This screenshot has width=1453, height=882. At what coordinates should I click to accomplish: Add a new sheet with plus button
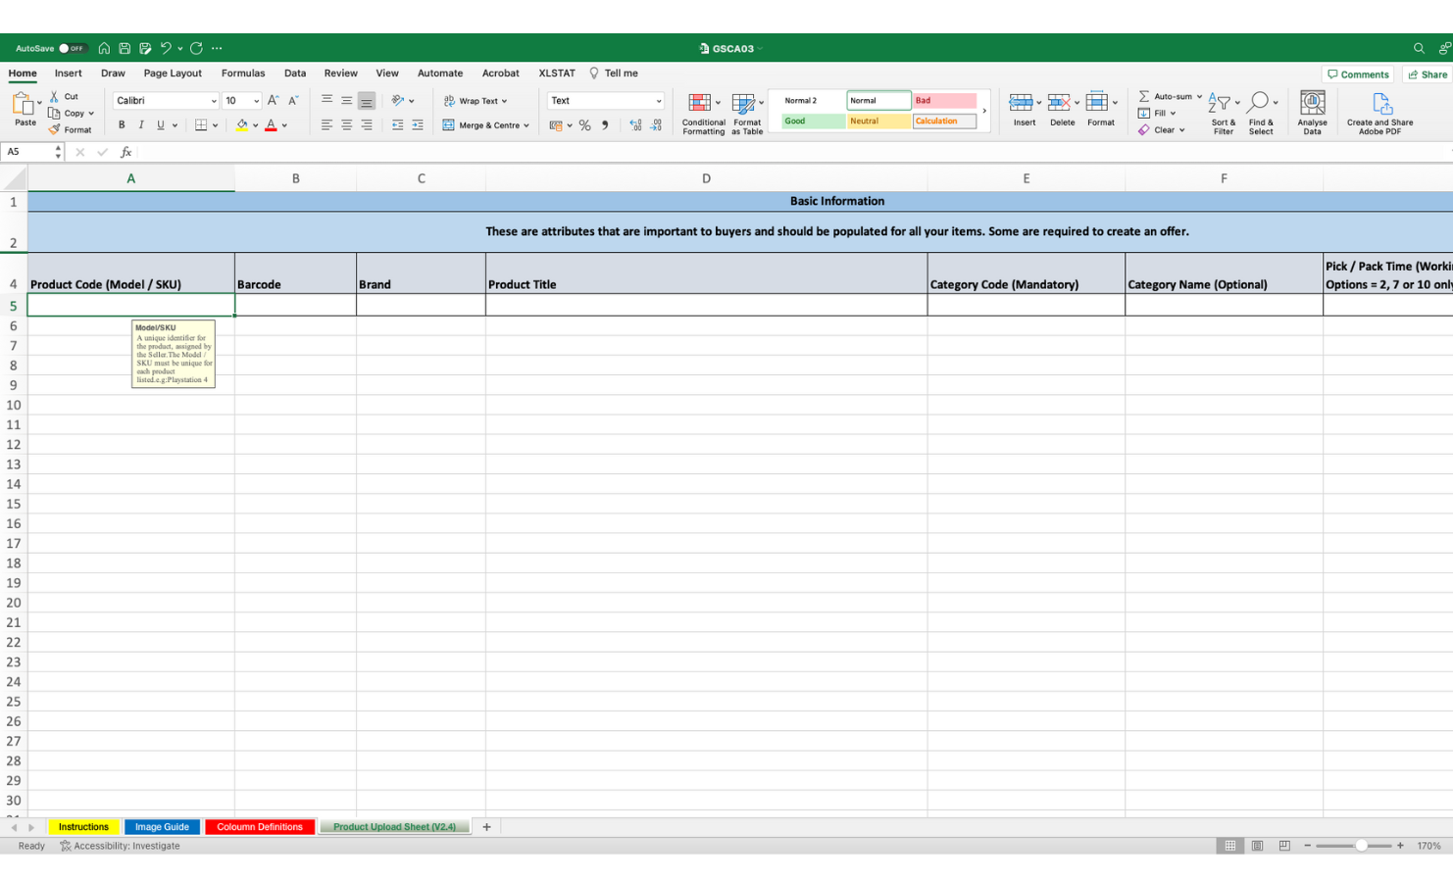[x=486, y=827]
